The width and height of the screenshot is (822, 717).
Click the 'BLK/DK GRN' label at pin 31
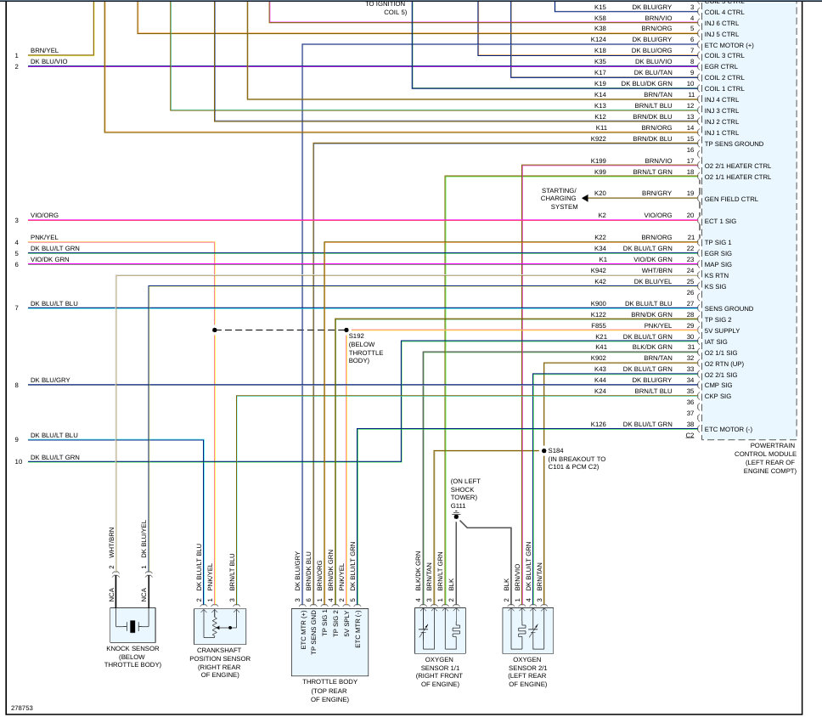point(652,347)
